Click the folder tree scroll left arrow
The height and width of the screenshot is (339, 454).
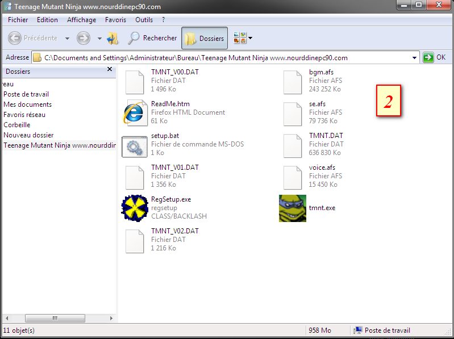click(7, 318)
